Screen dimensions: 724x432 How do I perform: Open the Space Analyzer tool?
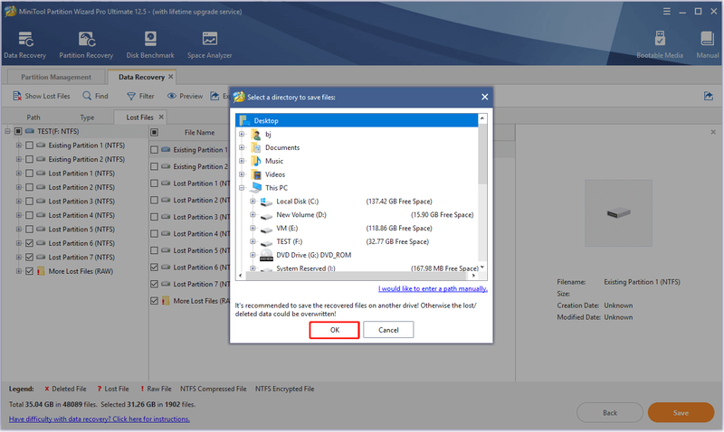(210, 39)
